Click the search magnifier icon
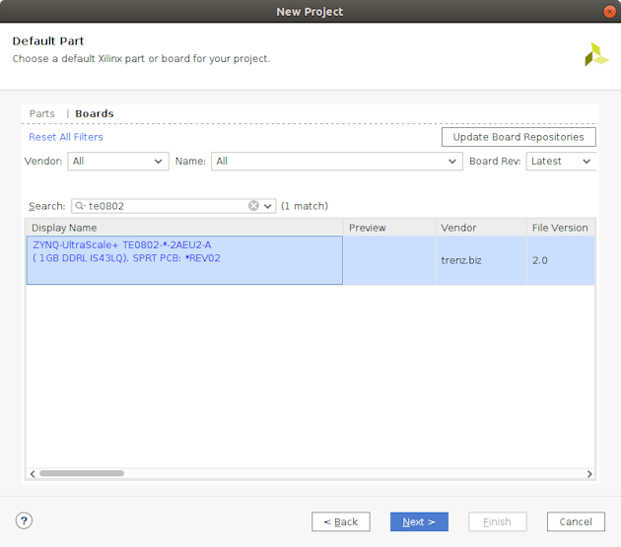The width and height of the screenshot is (621, 547). pos(80,206)
